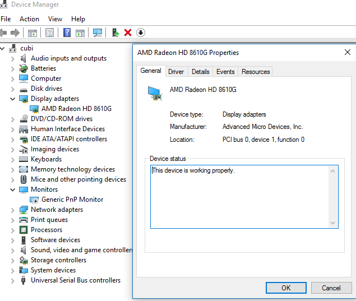Select the General tab
Screen dimensions: 356x301
click(151, 71)
